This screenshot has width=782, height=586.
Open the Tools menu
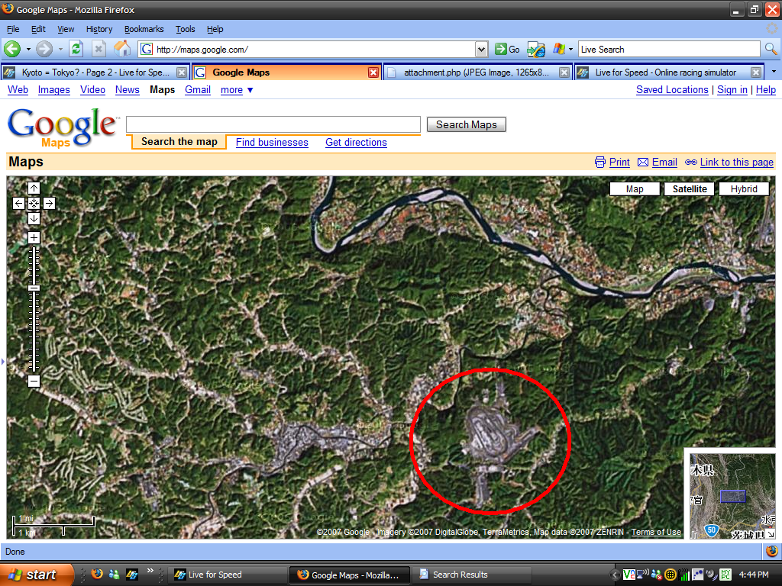pos(185,30)
